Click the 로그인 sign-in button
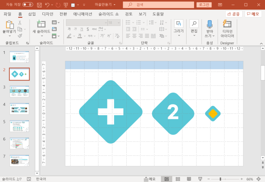Viewport: 265px width, 182px height. click(204, 5)
